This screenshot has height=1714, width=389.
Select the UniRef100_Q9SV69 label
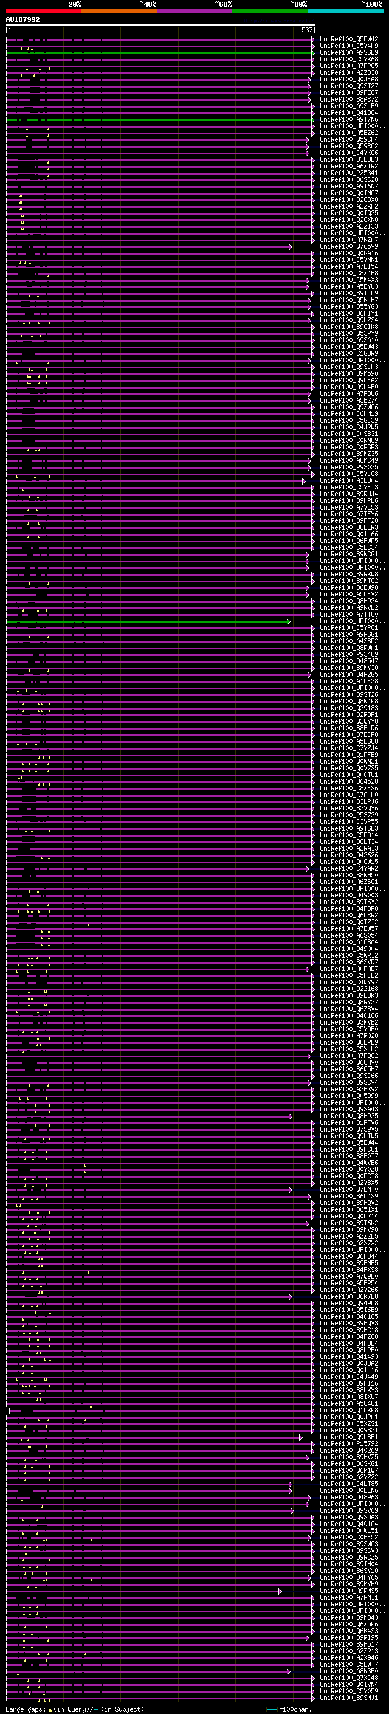coord(349,1511)
